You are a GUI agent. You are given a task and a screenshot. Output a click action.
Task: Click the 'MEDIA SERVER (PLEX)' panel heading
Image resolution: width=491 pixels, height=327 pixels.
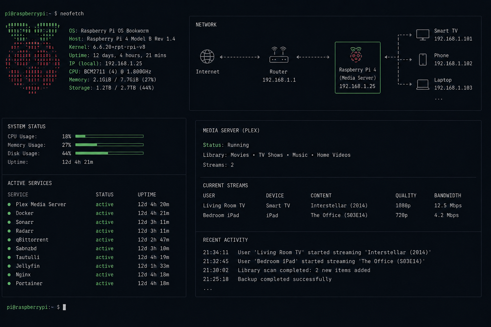tap(231, 131)
